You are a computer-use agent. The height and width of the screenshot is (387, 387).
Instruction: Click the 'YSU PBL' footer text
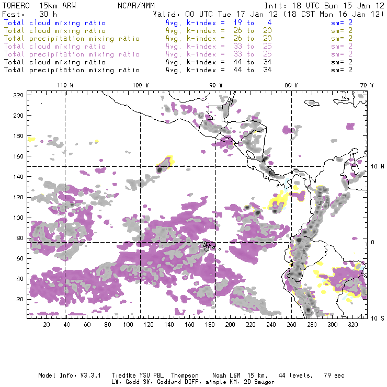click(152, 375)
